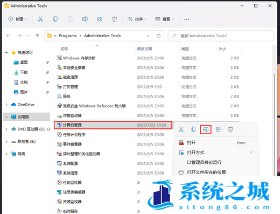
Task: Click the highlighted Rename icon in the context menu
Action: (x=206, y=129)
